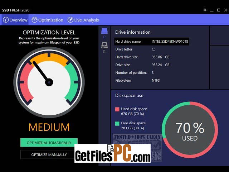Click the 70 % USED donut chart
This screenshot has height=172, width=229.
pyautogui.click(x=190, y=130)
